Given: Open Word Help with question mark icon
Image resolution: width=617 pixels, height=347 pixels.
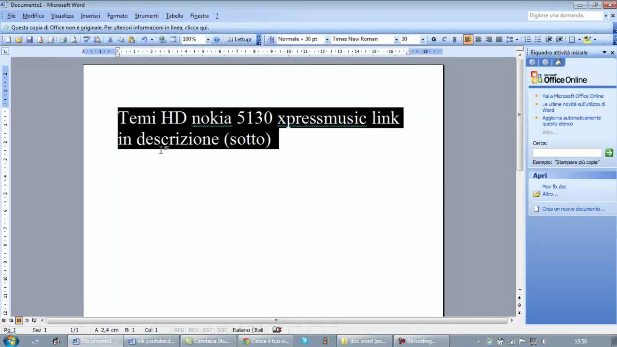Looking at the screenshot, I should click(x=216, y=40).
